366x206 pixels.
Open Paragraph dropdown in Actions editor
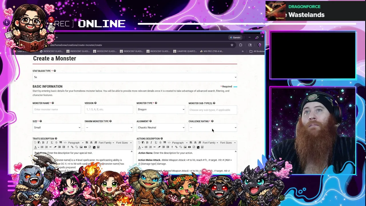click(180, 142)
